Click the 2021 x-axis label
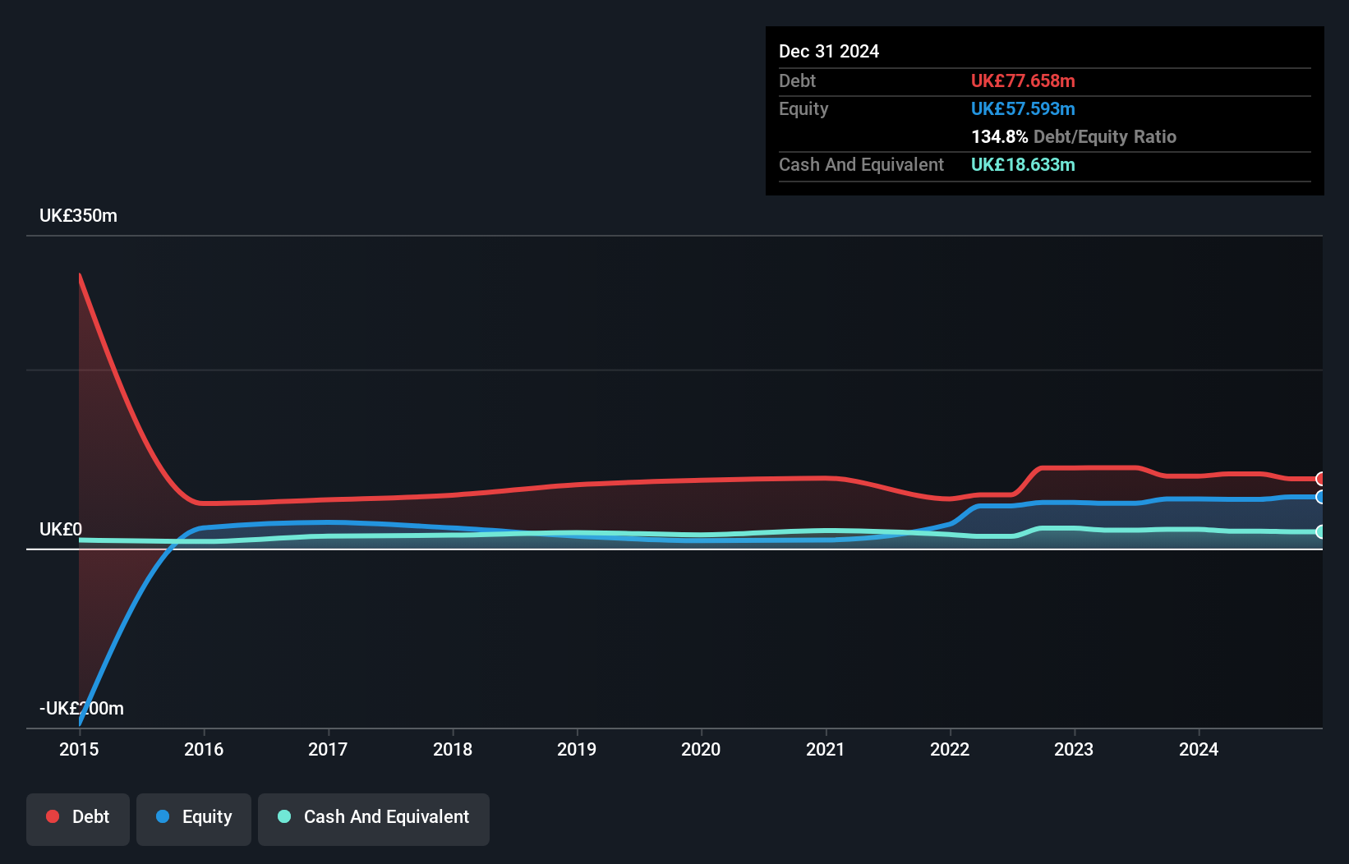This screenshot has height=864, width=1349. point(826,749)
